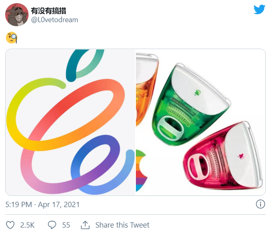The width and height of the screenshot is (271, 234).
Task: Click the 55 replies count
Action: point(66,225)
